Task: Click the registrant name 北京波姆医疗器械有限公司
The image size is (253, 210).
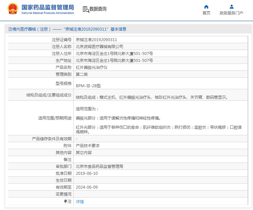Action: coord(99,46)
